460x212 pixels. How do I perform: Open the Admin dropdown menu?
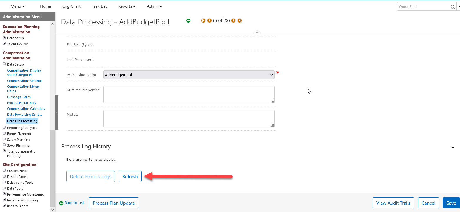point(154,6)
